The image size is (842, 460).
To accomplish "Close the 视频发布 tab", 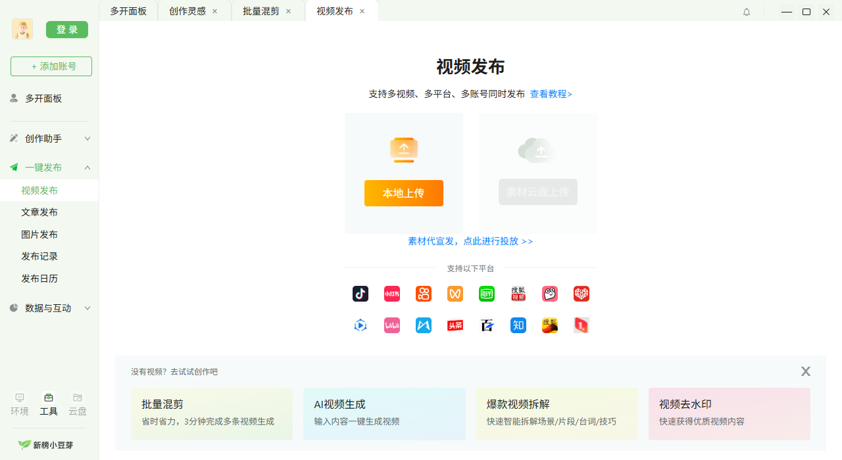I will (x=362, y=11).
